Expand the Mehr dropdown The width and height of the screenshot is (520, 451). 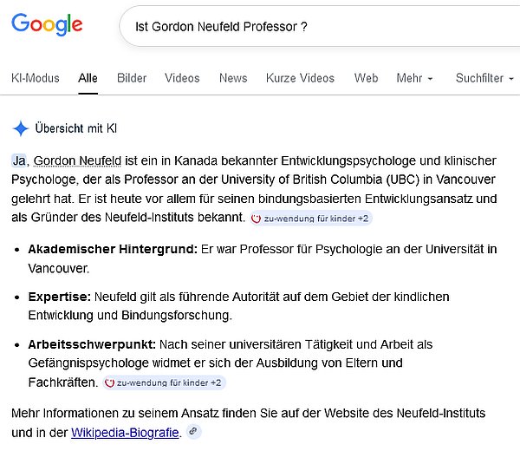click(414, 78)
